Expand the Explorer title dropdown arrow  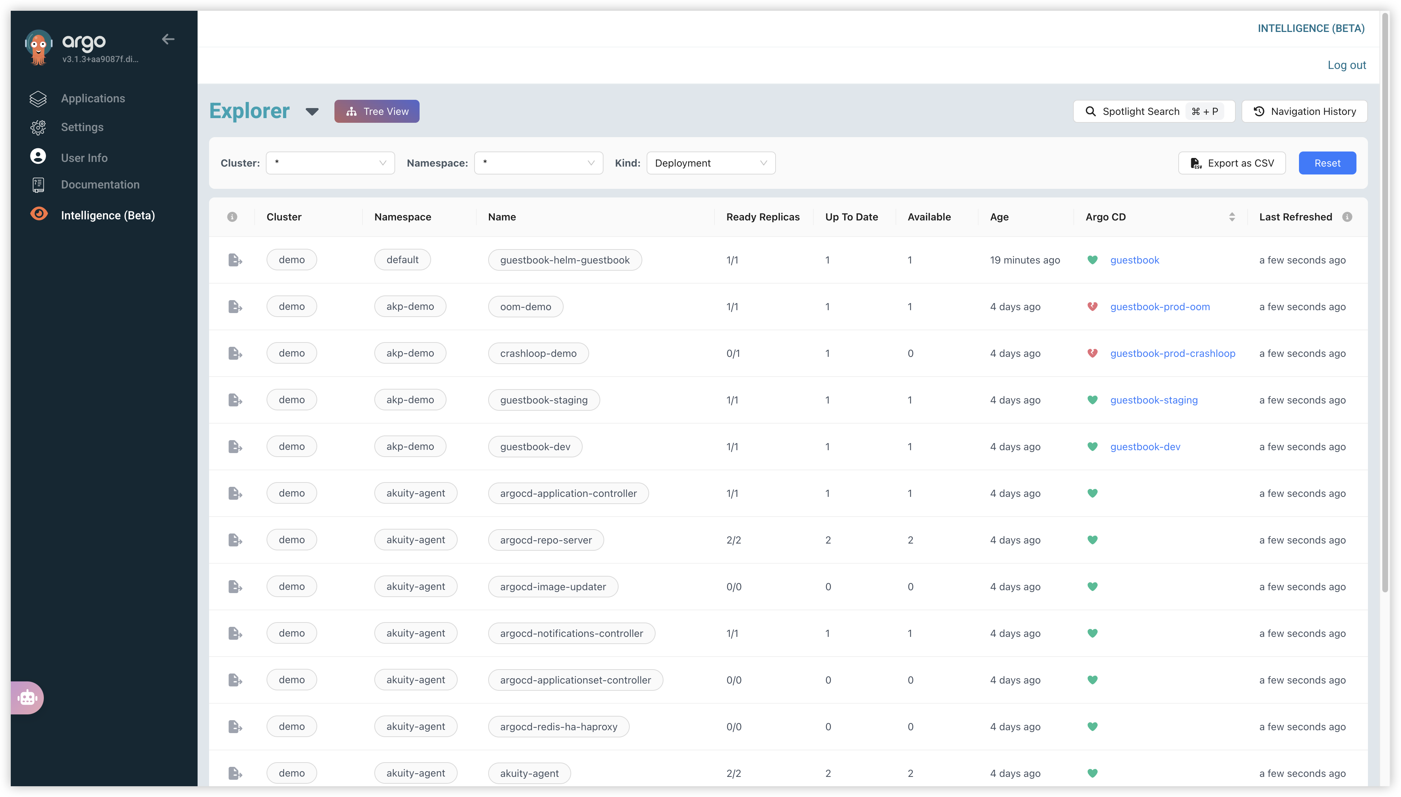tap(312, 112)
